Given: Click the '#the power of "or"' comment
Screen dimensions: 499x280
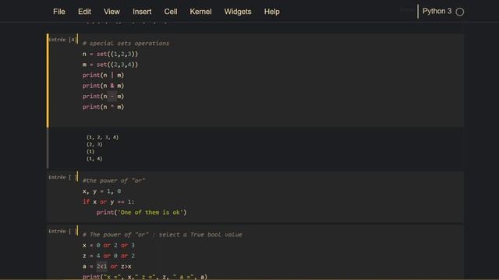Looking at the screenshot, I should click(x=114, y=180).
